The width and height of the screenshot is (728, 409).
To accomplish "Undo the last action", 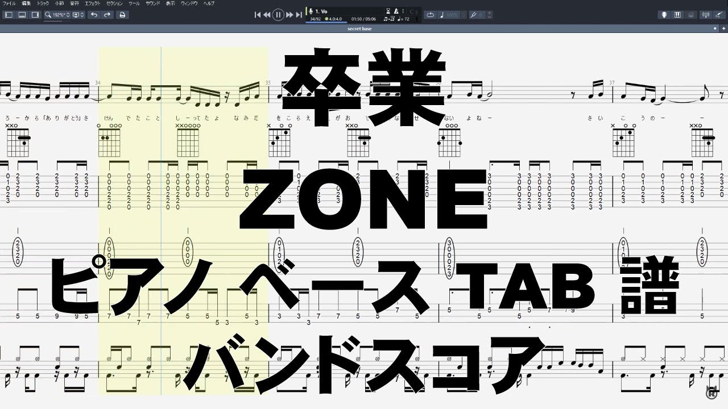I will pos(94,15).
